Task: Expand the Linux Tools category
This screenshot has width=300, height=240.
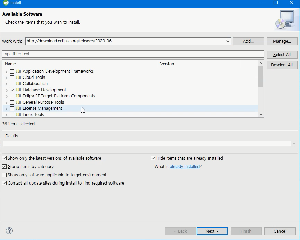Action: [x=6, y=115]
